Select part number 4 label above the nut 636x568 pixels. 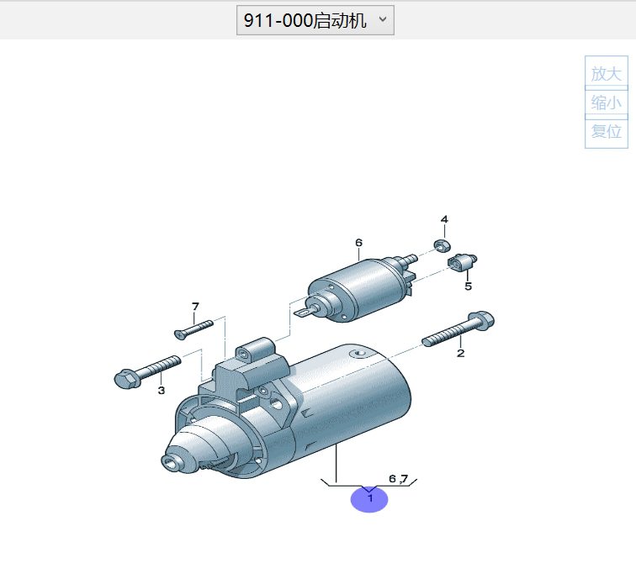(x=444, y=219)
